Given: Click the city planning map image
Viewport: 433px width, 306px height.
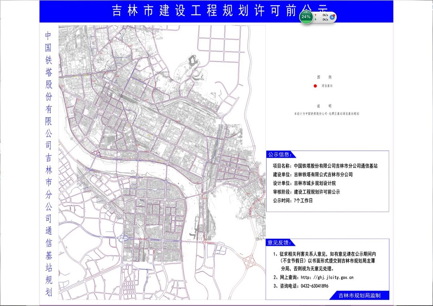Looking at the screenshot, I should tap(162, 162).
